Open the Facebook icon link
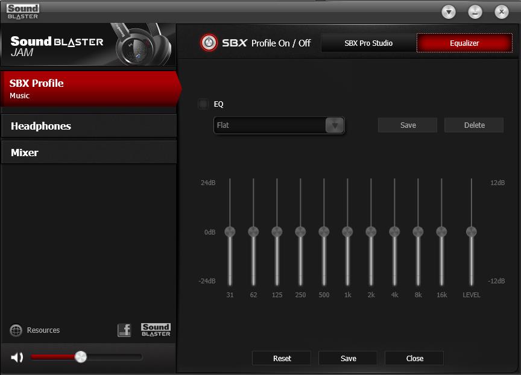 coord(124,330)
